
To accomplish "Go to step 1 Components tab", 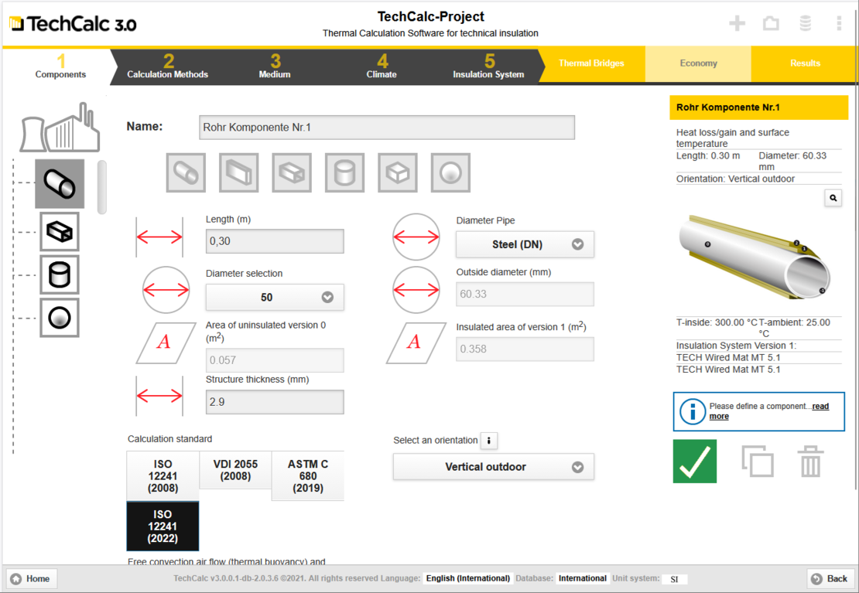I will [x=60, y=66].
